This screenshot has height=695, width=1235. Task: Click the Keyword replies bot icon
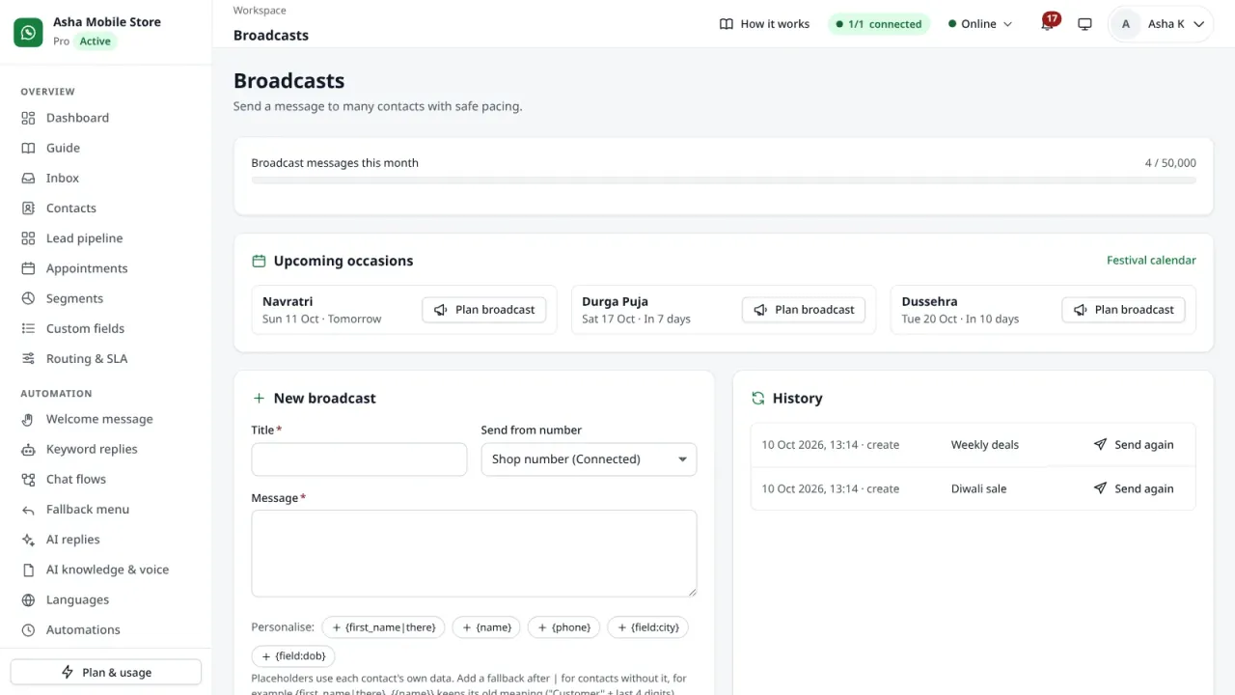28,449
